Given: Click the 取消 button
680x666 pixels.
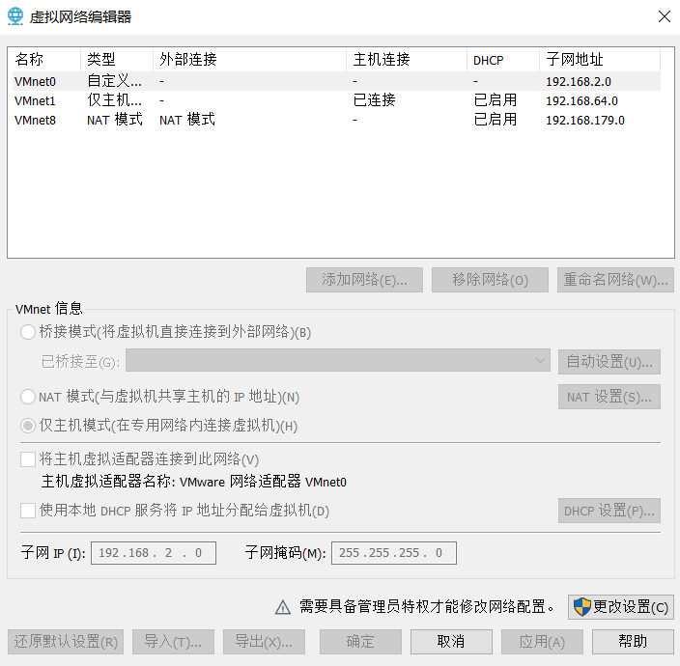Looking at the screenshot, I should pos(451,642).
